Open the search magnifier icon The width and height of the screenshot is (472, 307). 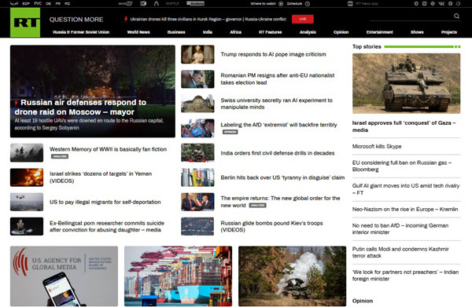click(456, 16)
